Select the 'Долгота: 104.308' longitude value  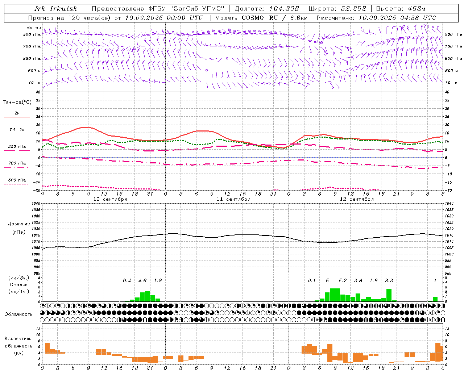[x=267, y=9]
